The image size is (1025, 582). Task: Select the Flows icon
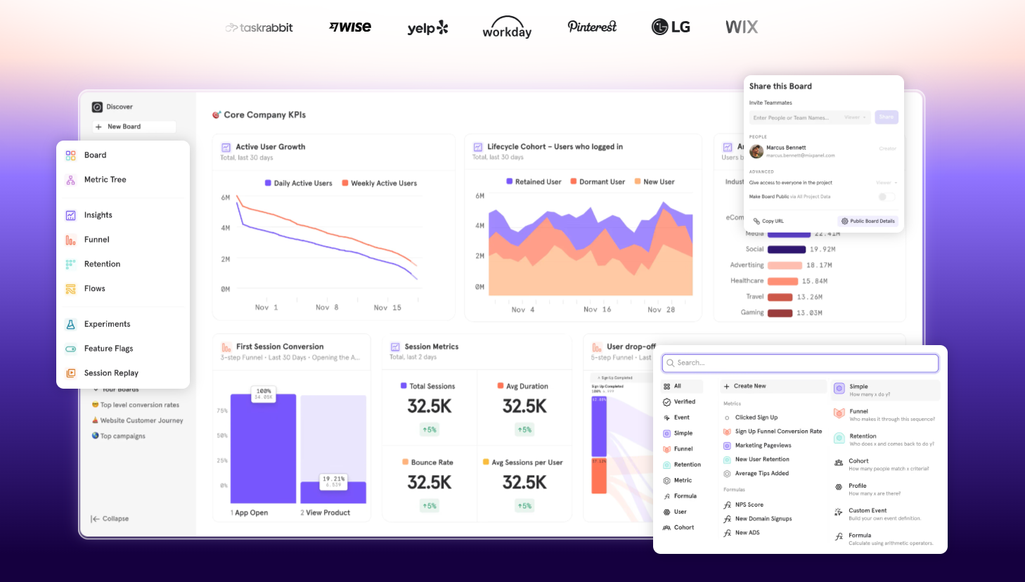coord(70,289)
